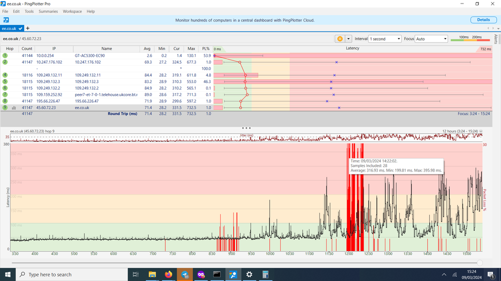Open the pause button dropdown arrow
This screenshot has height=281, width=501.
[348, 39]
